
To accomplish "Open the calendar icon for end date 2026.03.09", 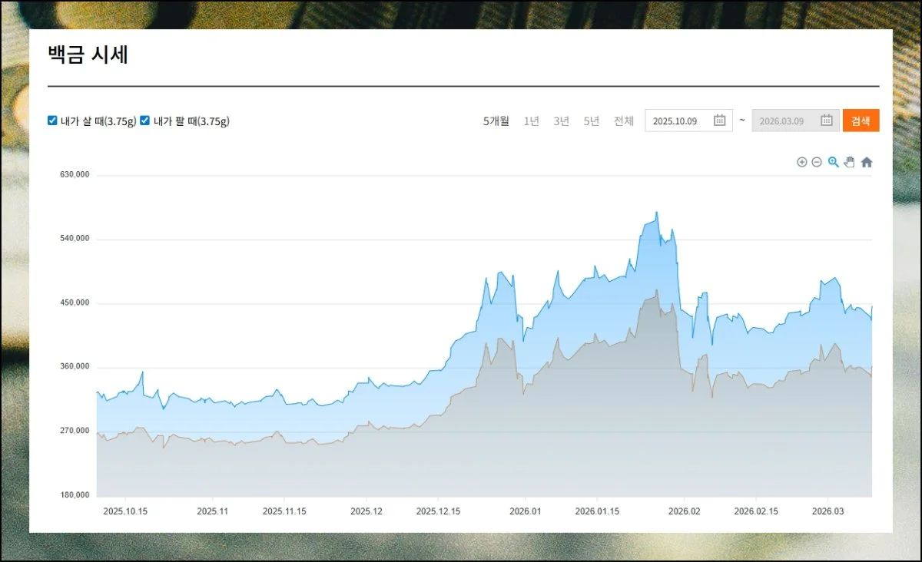I will [827, 121].
